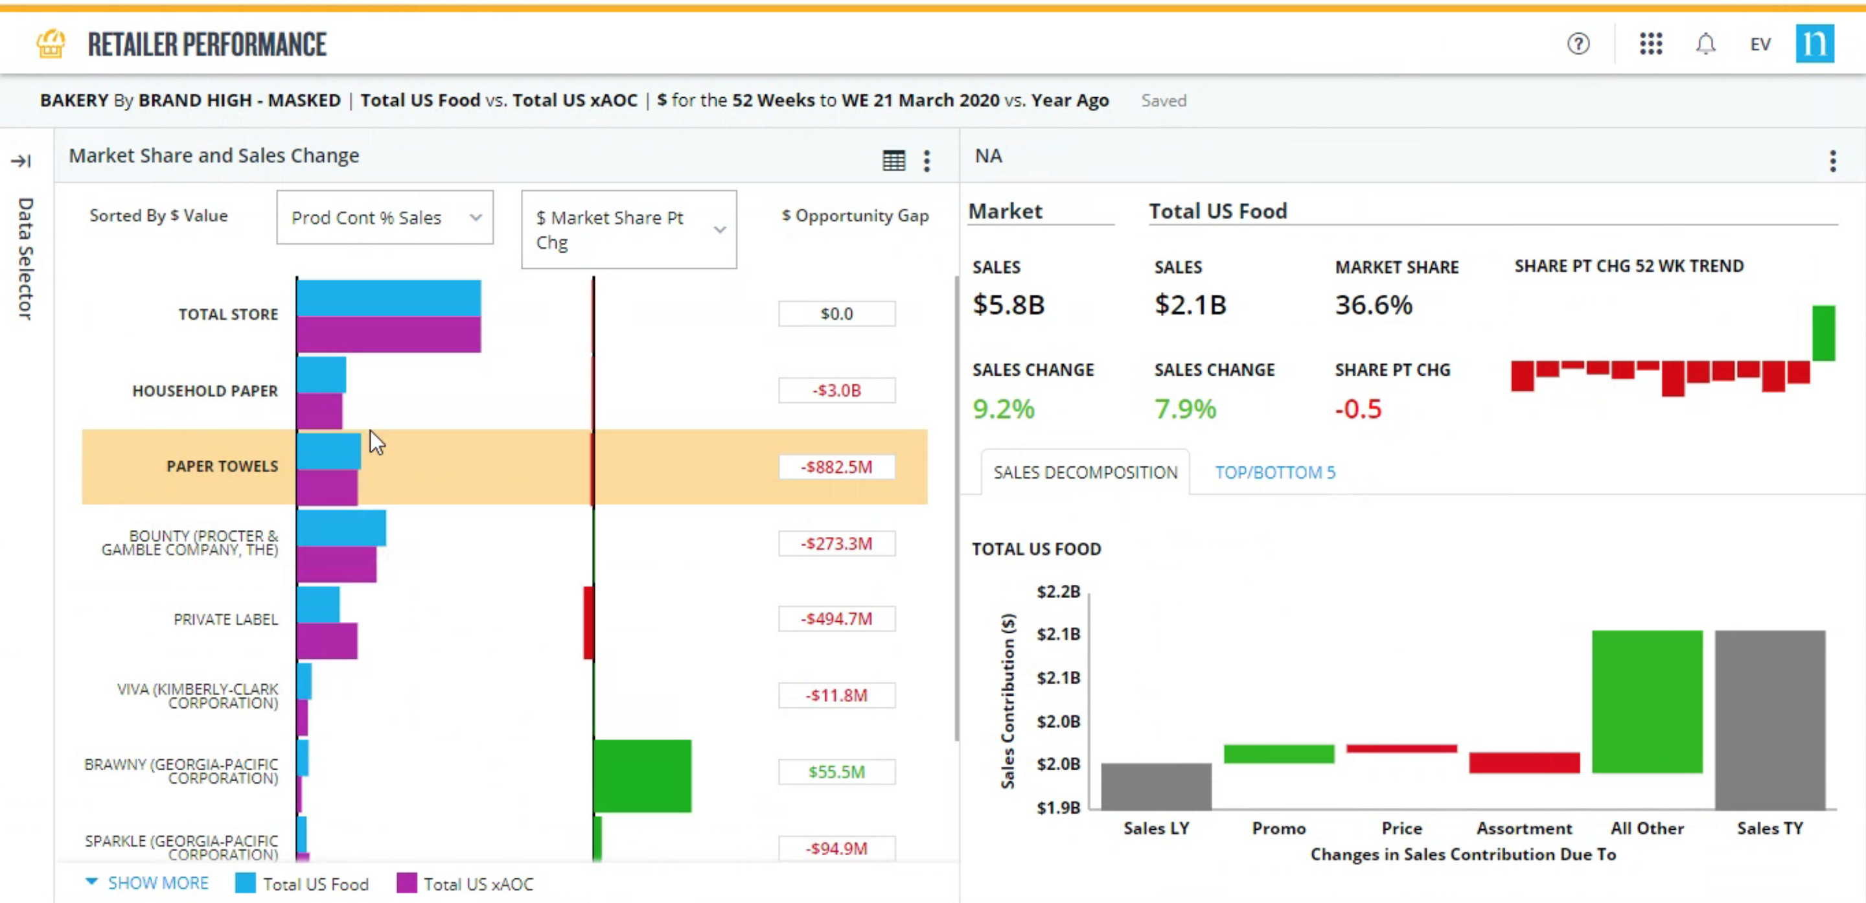The image size is (1866, 903).
Task: Click the Assortment red waterfall bar
Action: 1524,762
